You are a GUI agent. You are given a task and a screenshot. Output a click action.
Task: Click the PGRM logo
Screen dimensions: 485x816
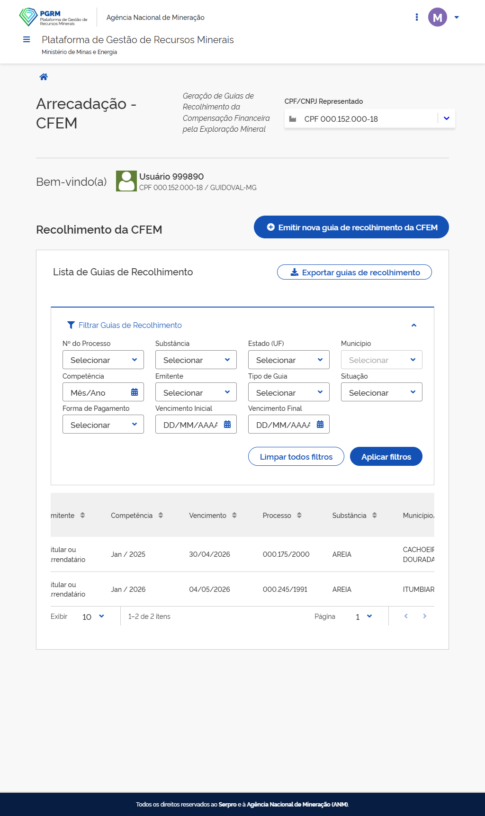(x=53, y=17)
